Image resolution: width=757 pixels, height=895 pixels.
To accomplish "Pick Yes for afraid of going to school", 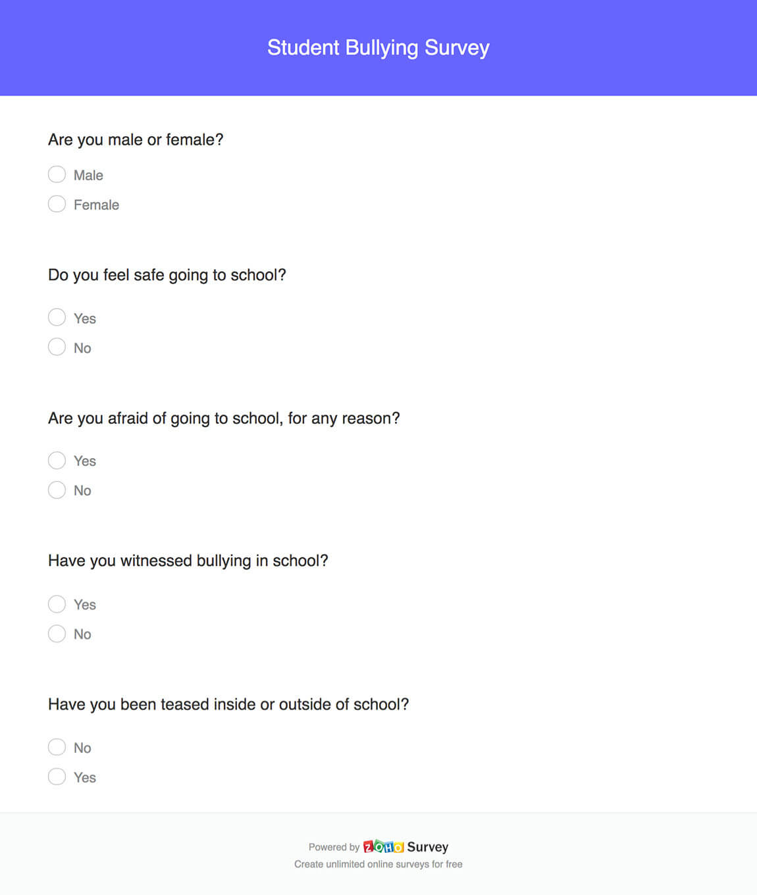I will click(57, 460).
